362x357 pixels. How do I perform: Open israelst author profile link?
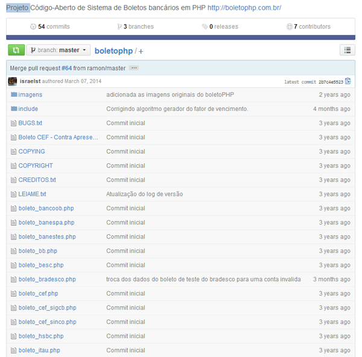[30, 81]
